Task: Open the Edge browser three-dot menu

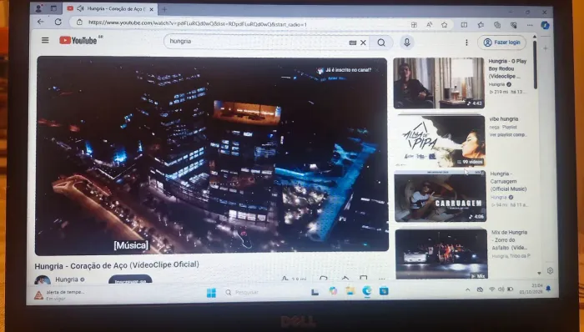Action: (x=530, y=25)
